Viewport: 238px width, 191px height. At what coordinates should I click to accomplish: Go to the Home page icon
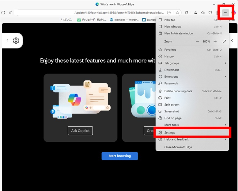click(11, 13)
